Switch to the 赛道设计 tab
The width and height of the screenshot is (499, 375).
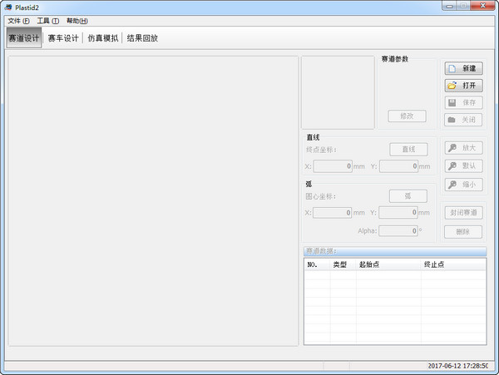coord(24,38)
